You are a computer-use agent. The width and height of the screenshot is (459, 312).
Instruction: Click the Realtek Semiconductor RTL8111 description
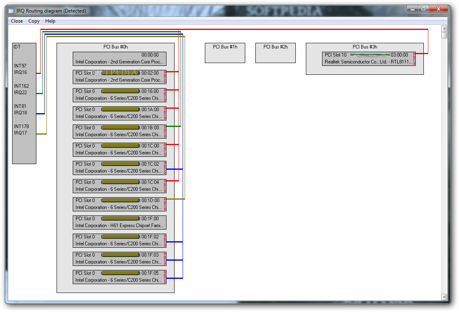(x=368, y=62)
